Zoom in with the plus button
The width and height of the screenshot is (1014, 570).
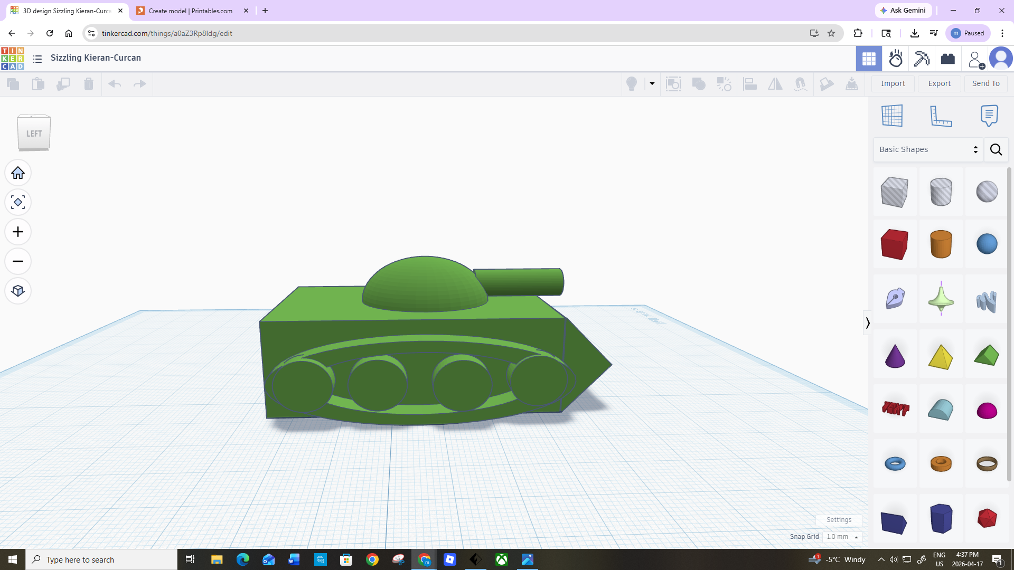point(18,232)
